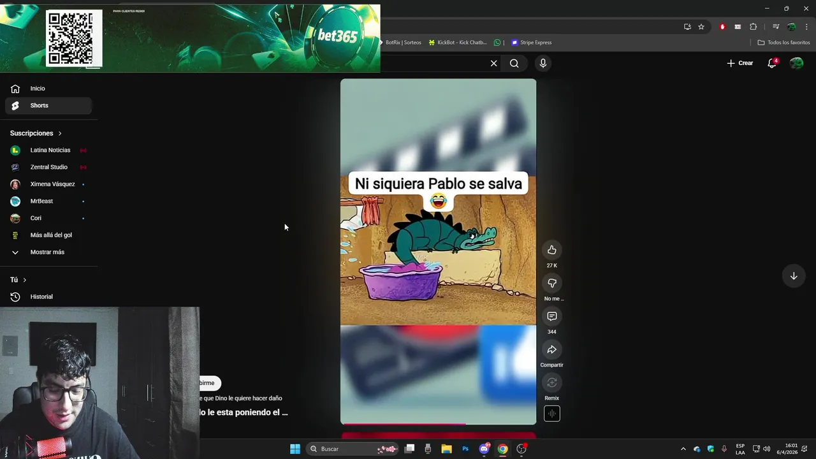The height and width of the screenshot is (459, 816).
Task: Open OBS Studio from taskbar
Action: 521,449
